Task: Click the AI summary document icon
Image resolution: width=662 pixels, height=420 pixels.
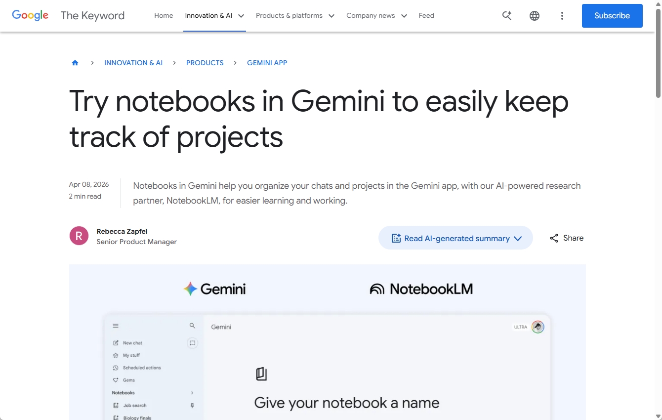Action: (x=396, y=238)
